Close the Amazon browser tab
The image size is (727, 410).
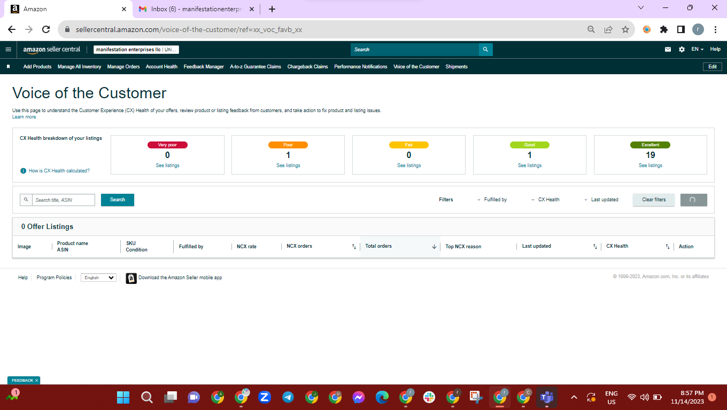[x=124, y=9]
